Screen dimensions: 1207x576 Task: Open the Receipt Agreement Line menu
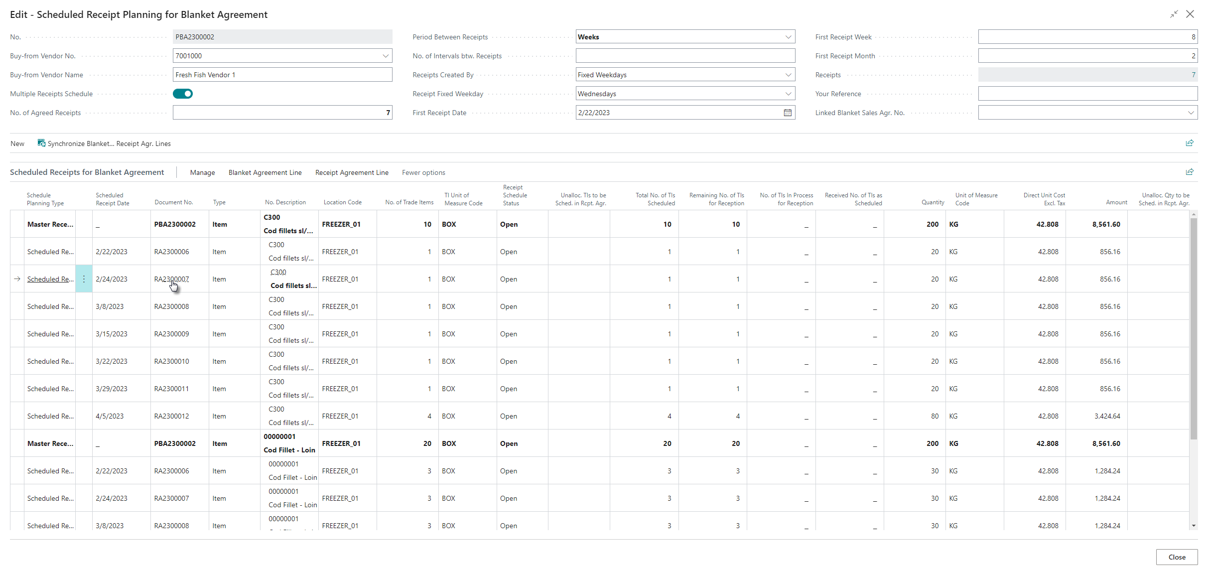352,172
